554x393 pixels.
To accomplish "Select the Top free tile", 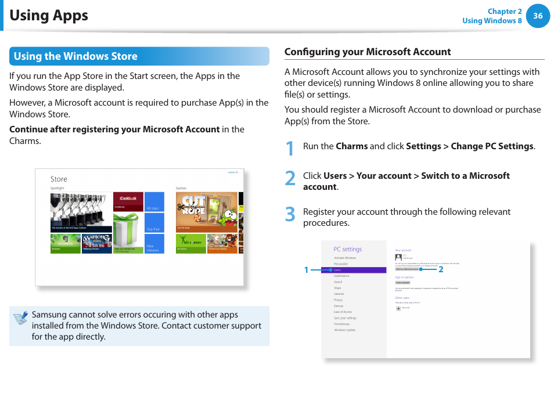I will 154,222.
